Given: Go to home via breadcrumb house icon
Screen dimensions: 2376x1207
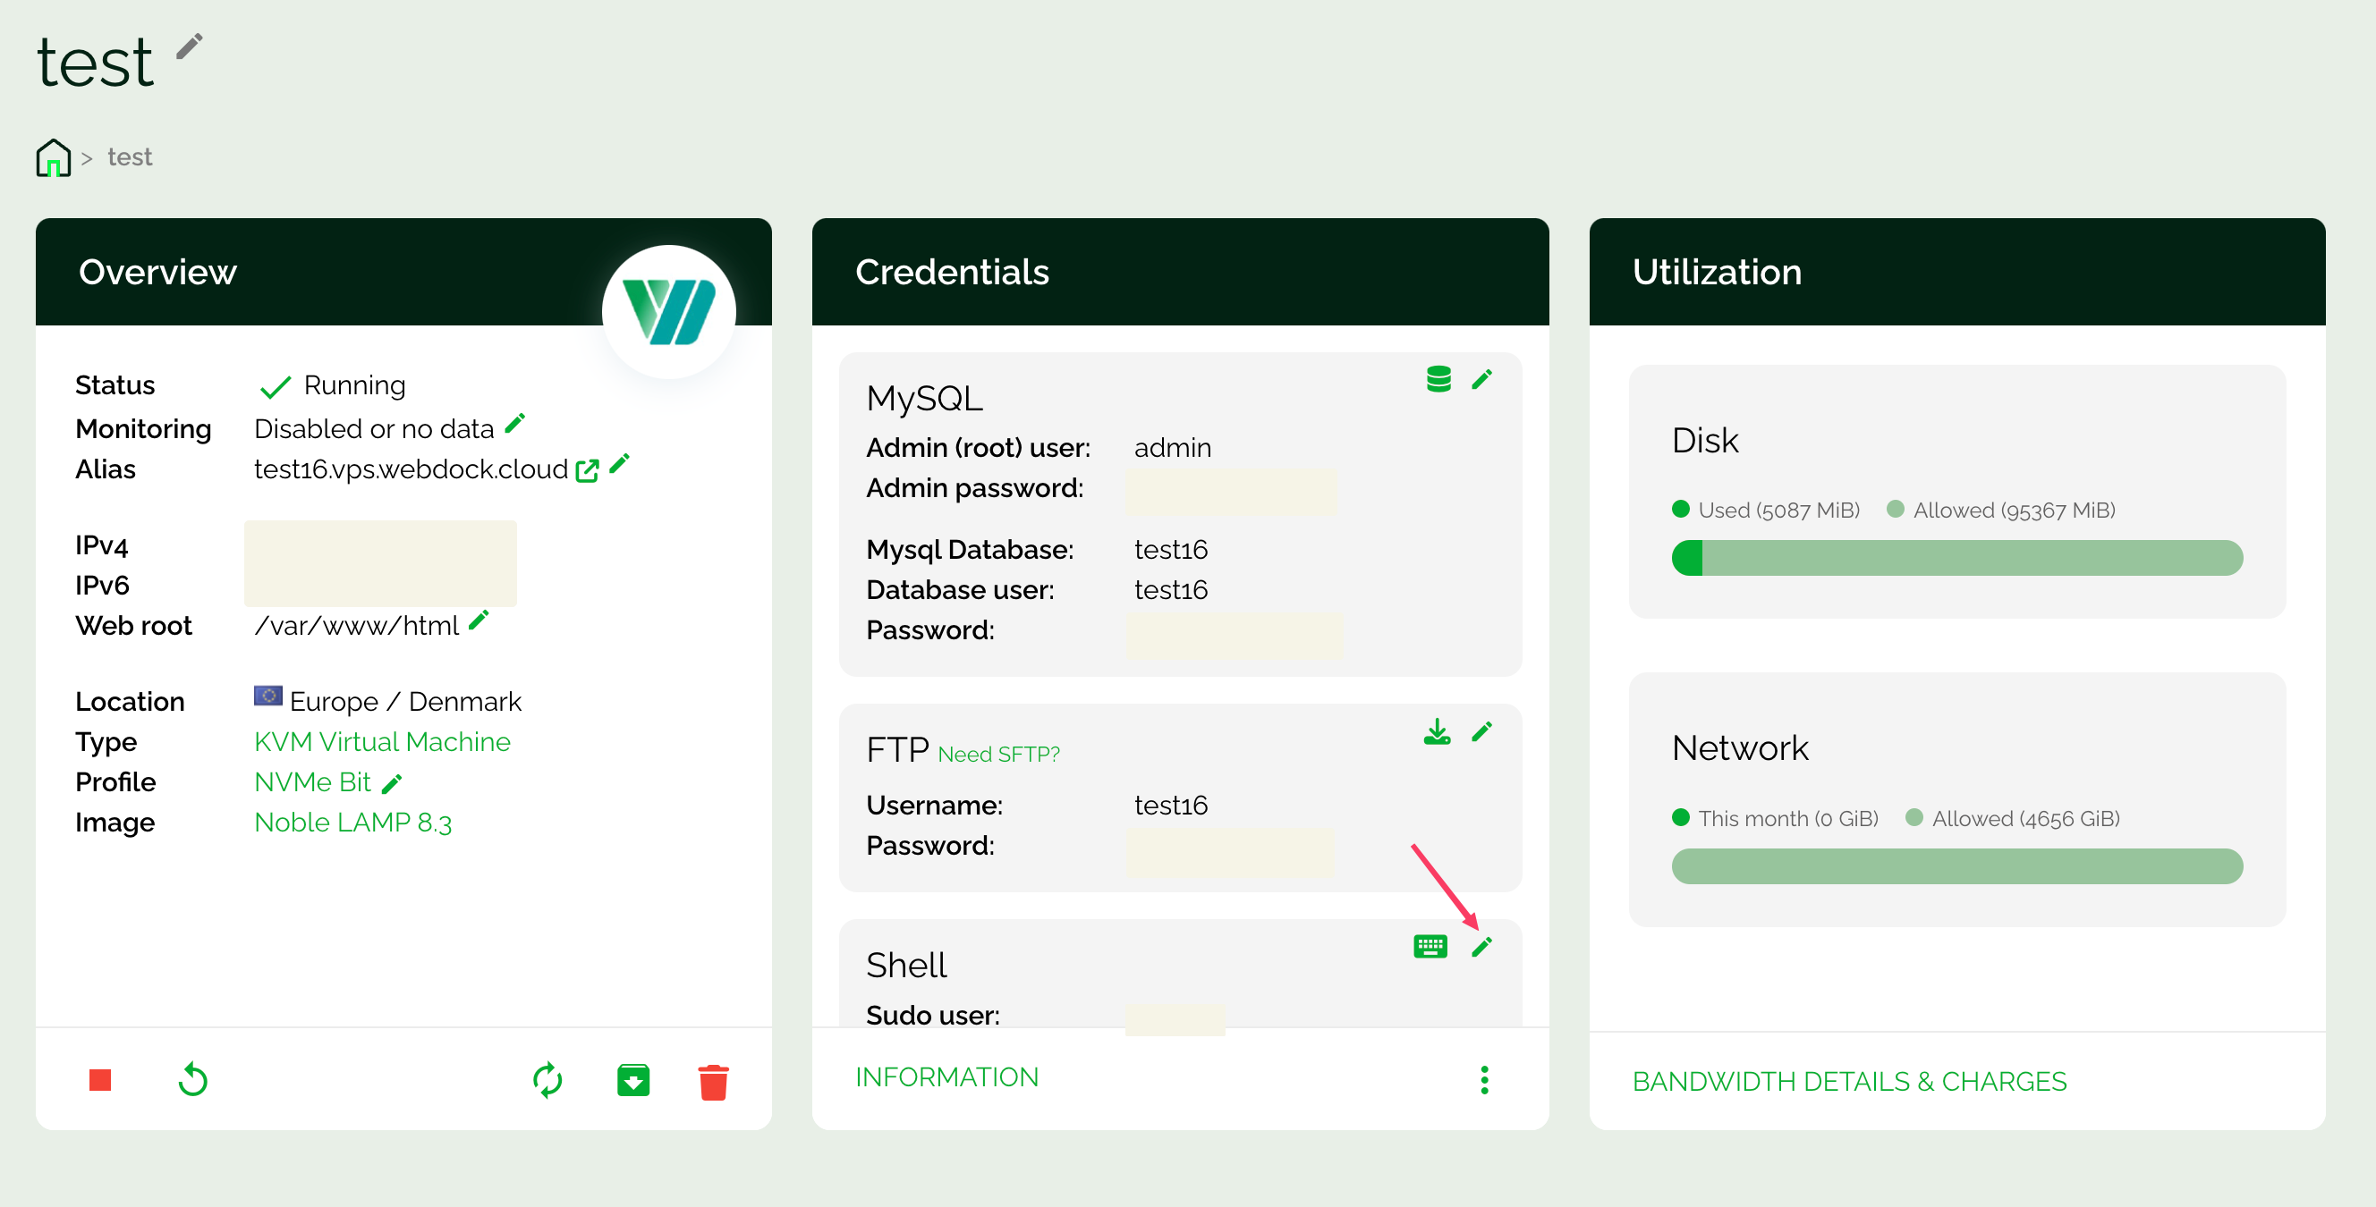Looking at the screenshot, I should point(54,157).
